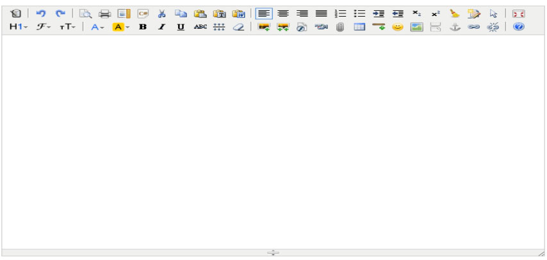Image resolution: width=547 pixels, height=260 pixels.
Task: Click the print icon
Action: tap(104, 14)
